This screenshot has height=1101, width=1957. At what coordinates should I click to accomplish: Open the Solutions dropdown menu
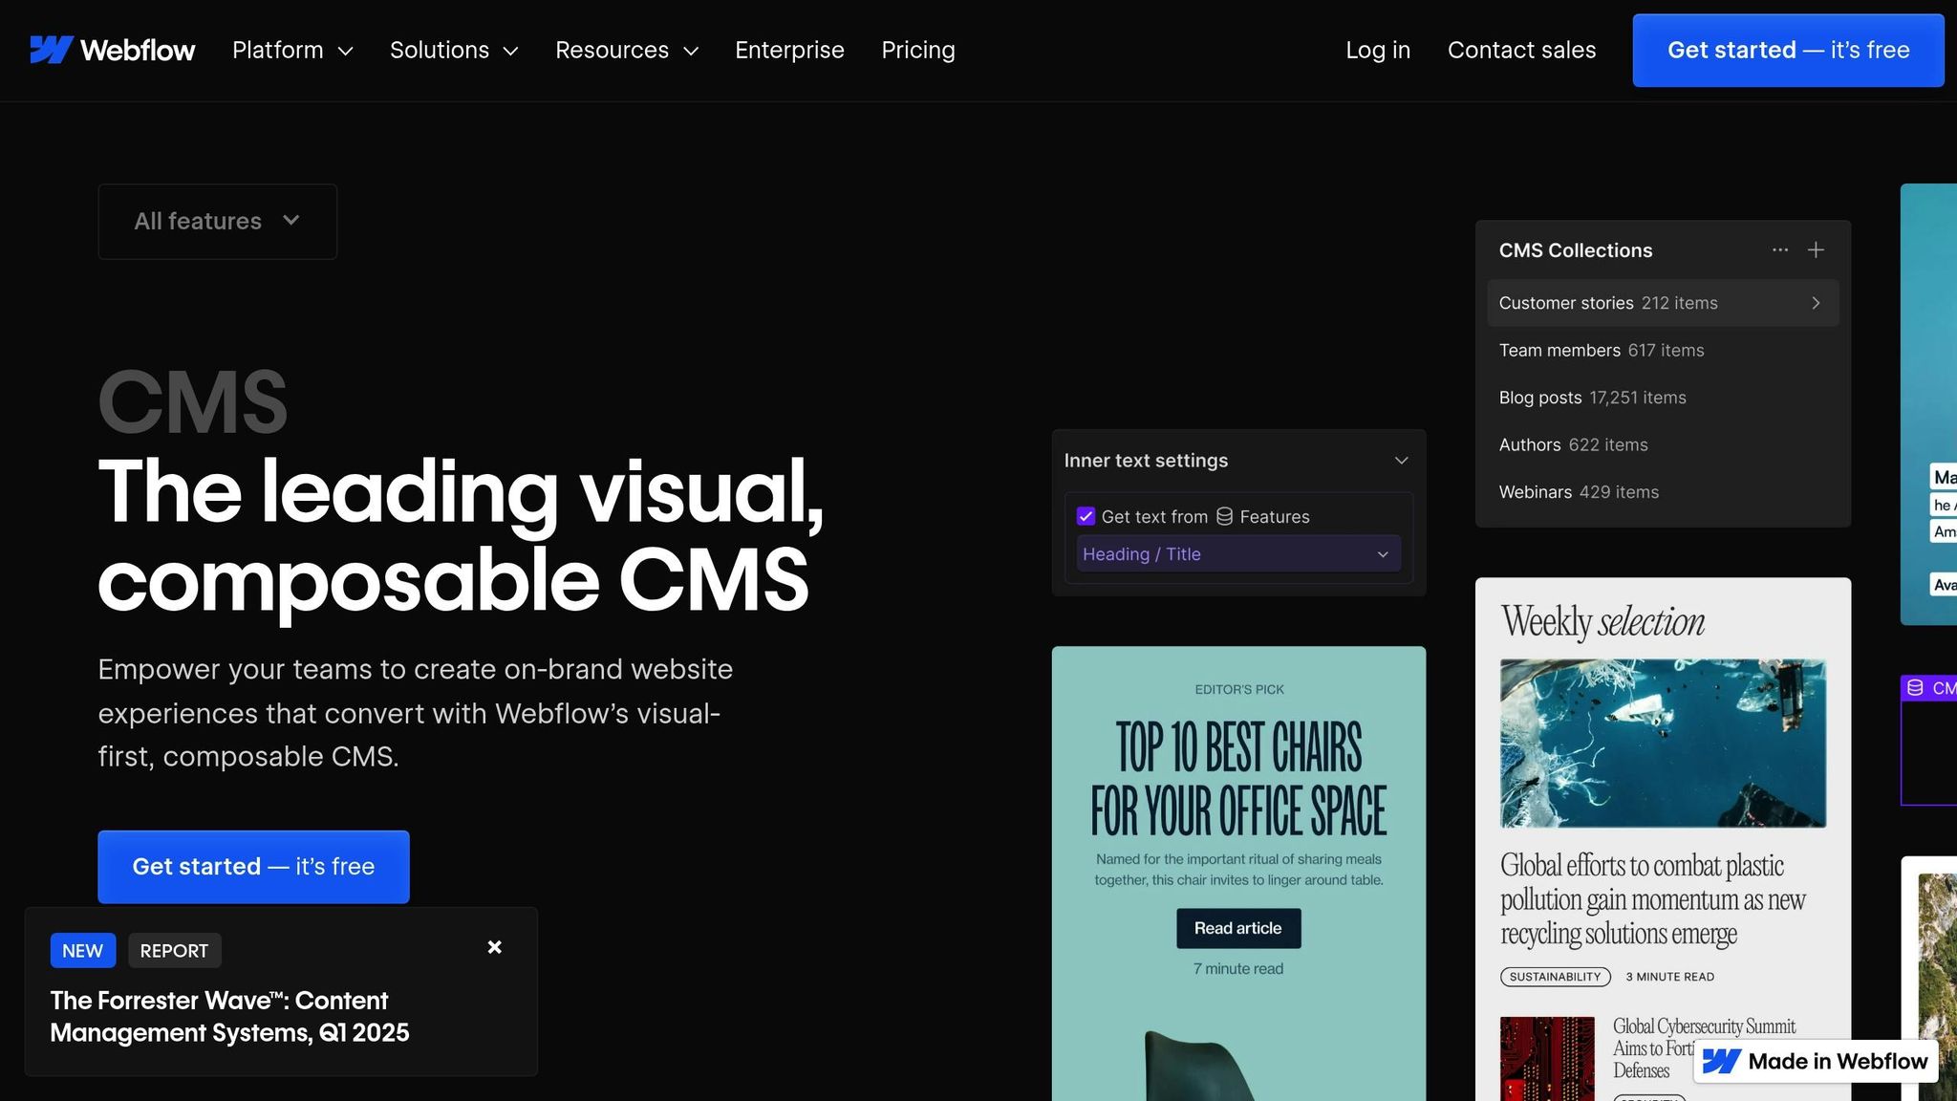tap(454, 50)
